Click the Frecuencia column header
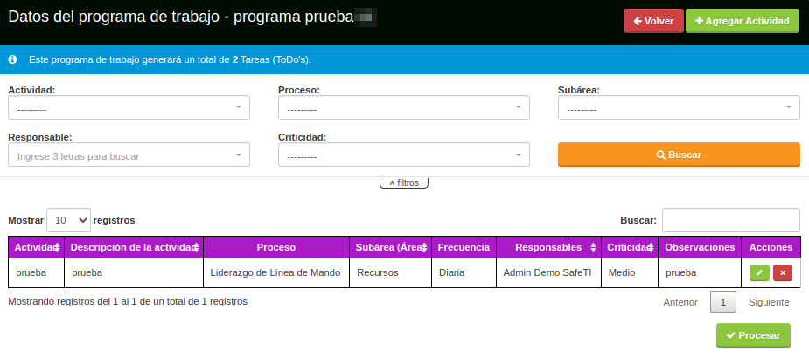 pos(464,247)
